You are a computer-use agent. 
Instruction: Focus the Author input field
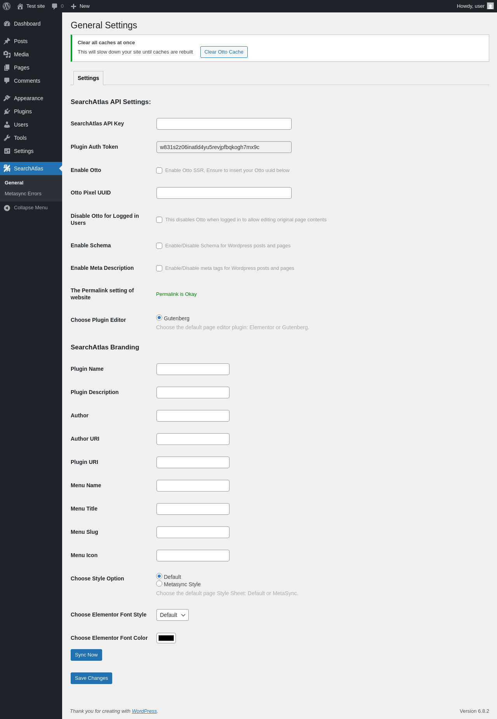point(193,416)
